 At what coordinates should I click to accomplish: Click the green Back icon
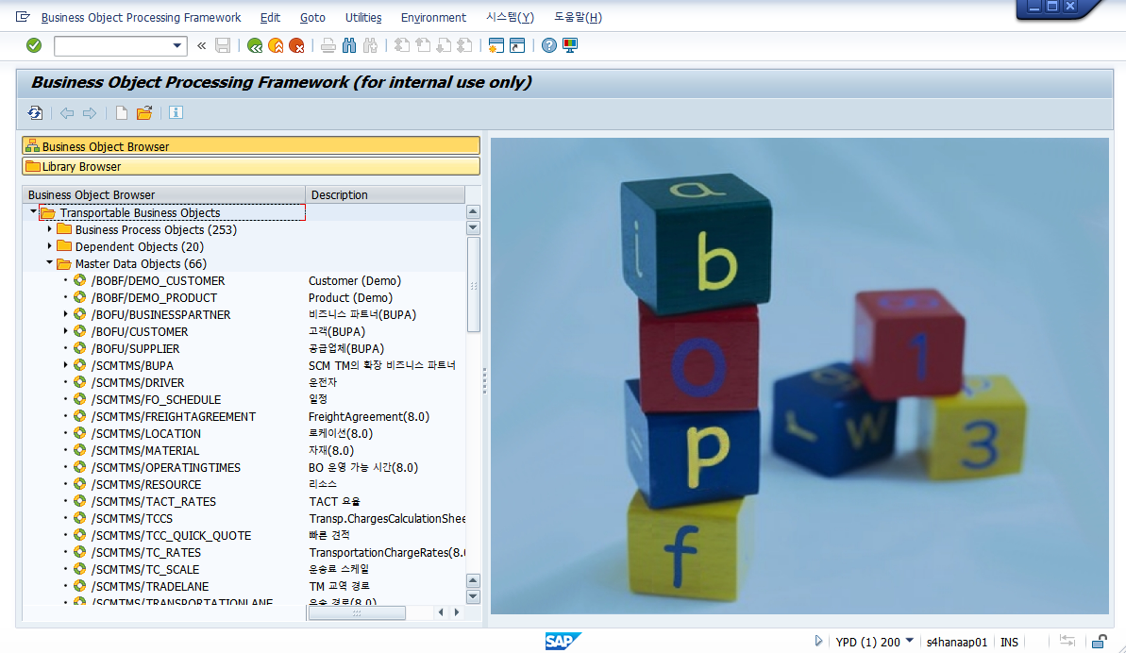pos(255,45)
